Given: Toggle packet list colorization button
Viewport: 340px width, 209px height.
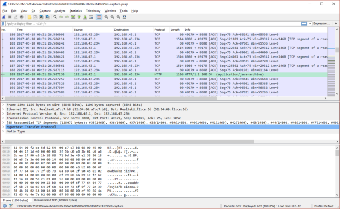Looking at the screenshot, I should 99,17.
